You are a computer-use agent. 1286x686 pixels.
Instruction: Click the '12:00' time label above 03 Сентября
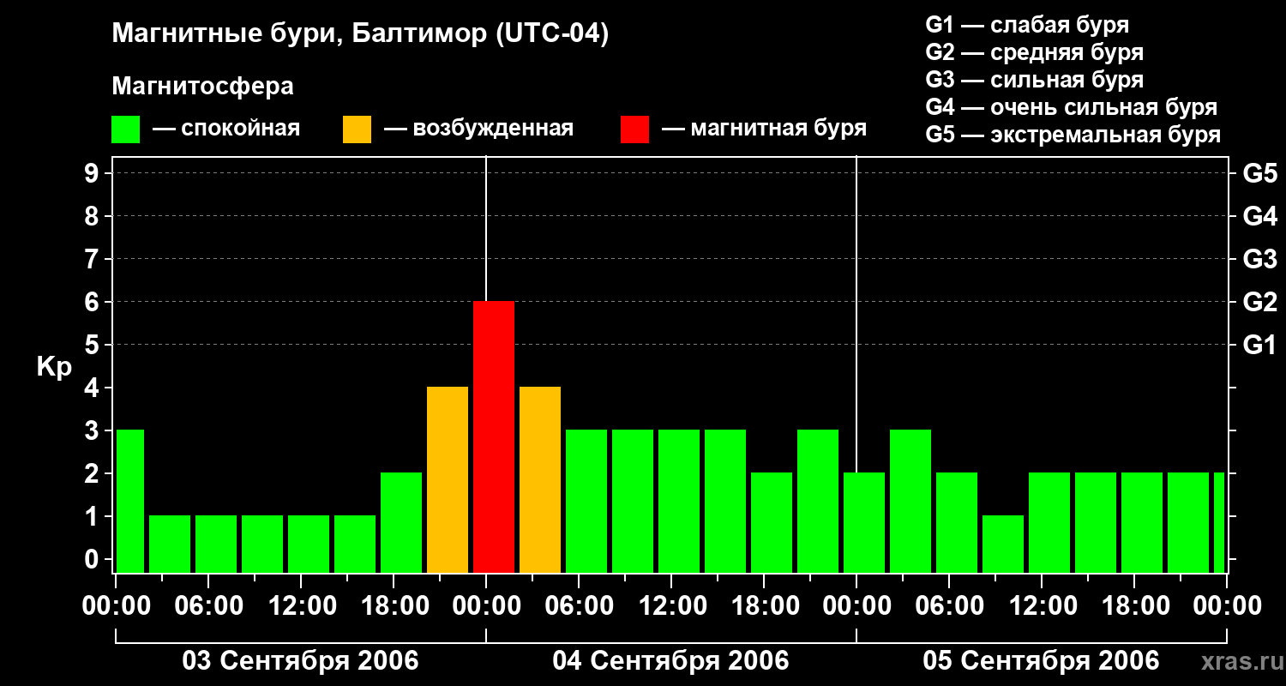coord(302,606)
